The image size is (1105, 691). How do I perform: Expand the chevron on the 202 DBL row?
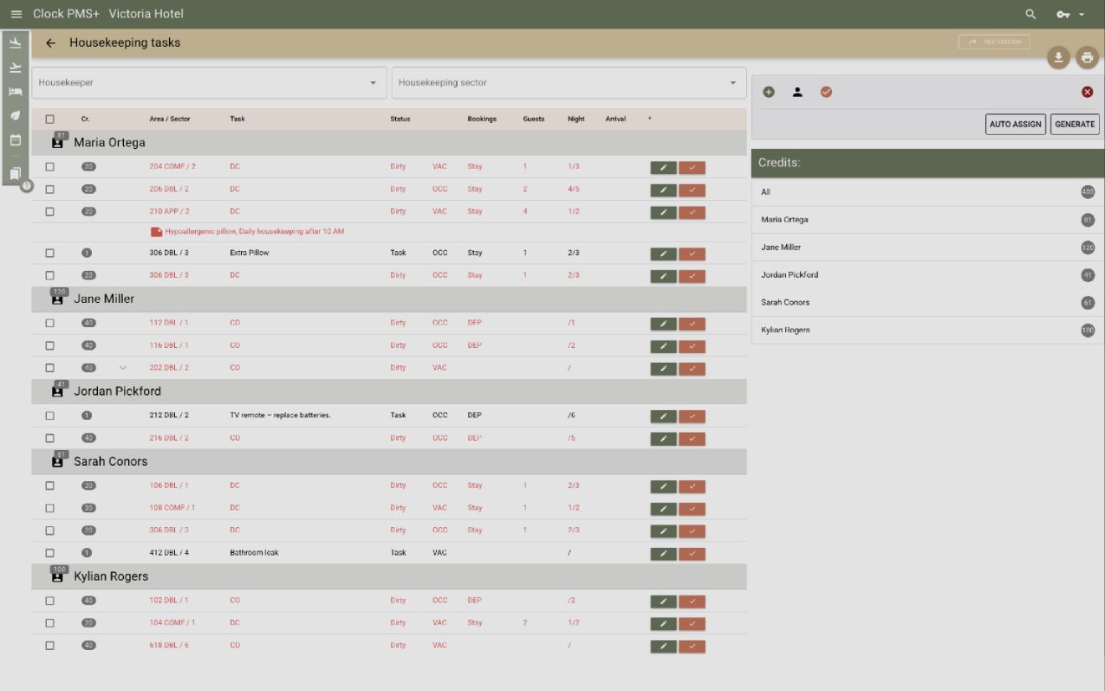coord(123,367)
